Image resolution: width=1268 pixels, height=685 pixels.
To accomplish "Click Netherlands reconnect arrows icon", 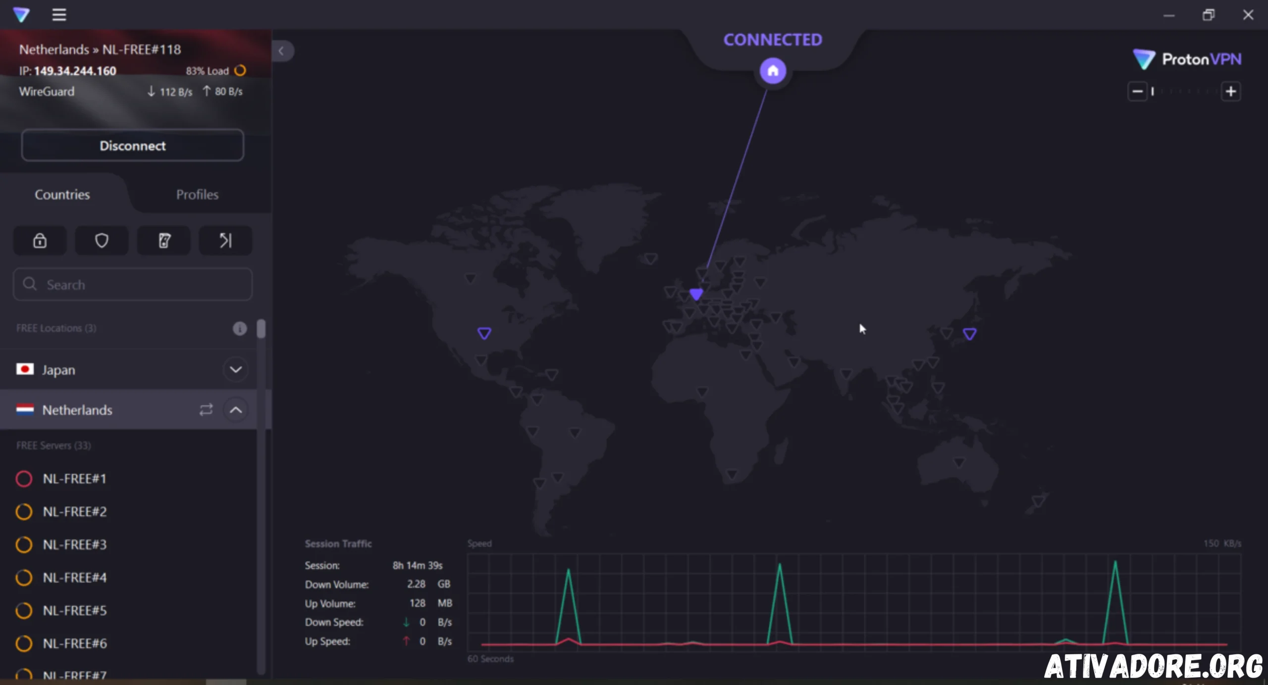I will click(206, 410).
